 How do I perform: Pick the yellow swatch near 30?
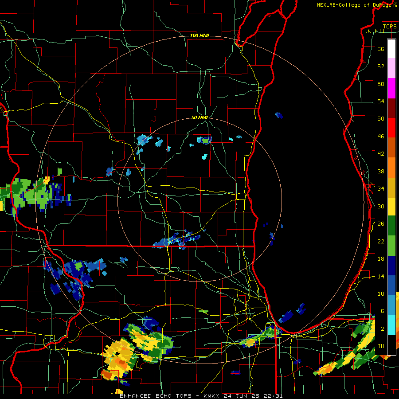[x=391, y=207]
